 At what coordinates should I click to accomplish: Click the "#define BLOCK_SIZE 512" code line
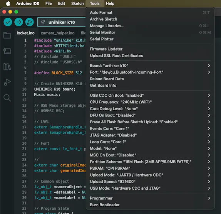[58, 73]
